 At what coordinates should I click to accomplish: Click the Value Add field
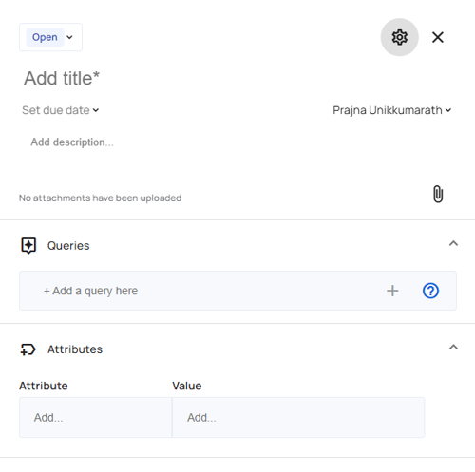[x=298, y=418]
